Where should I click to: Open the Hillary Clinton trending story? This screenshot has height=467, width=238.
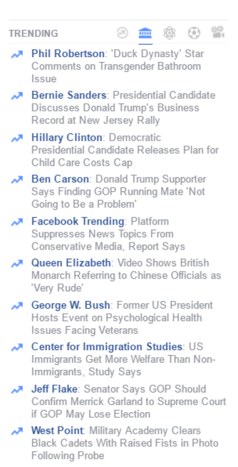(x=67, y=138)
